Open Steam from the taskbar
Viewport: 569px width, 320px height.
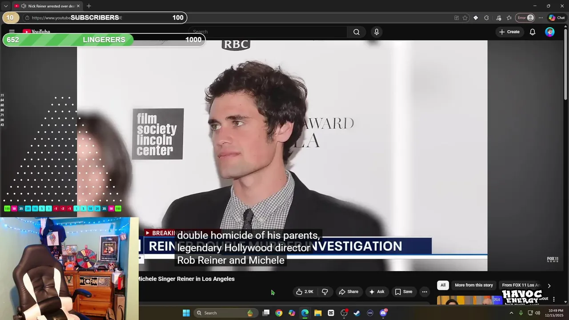[357, 313]
